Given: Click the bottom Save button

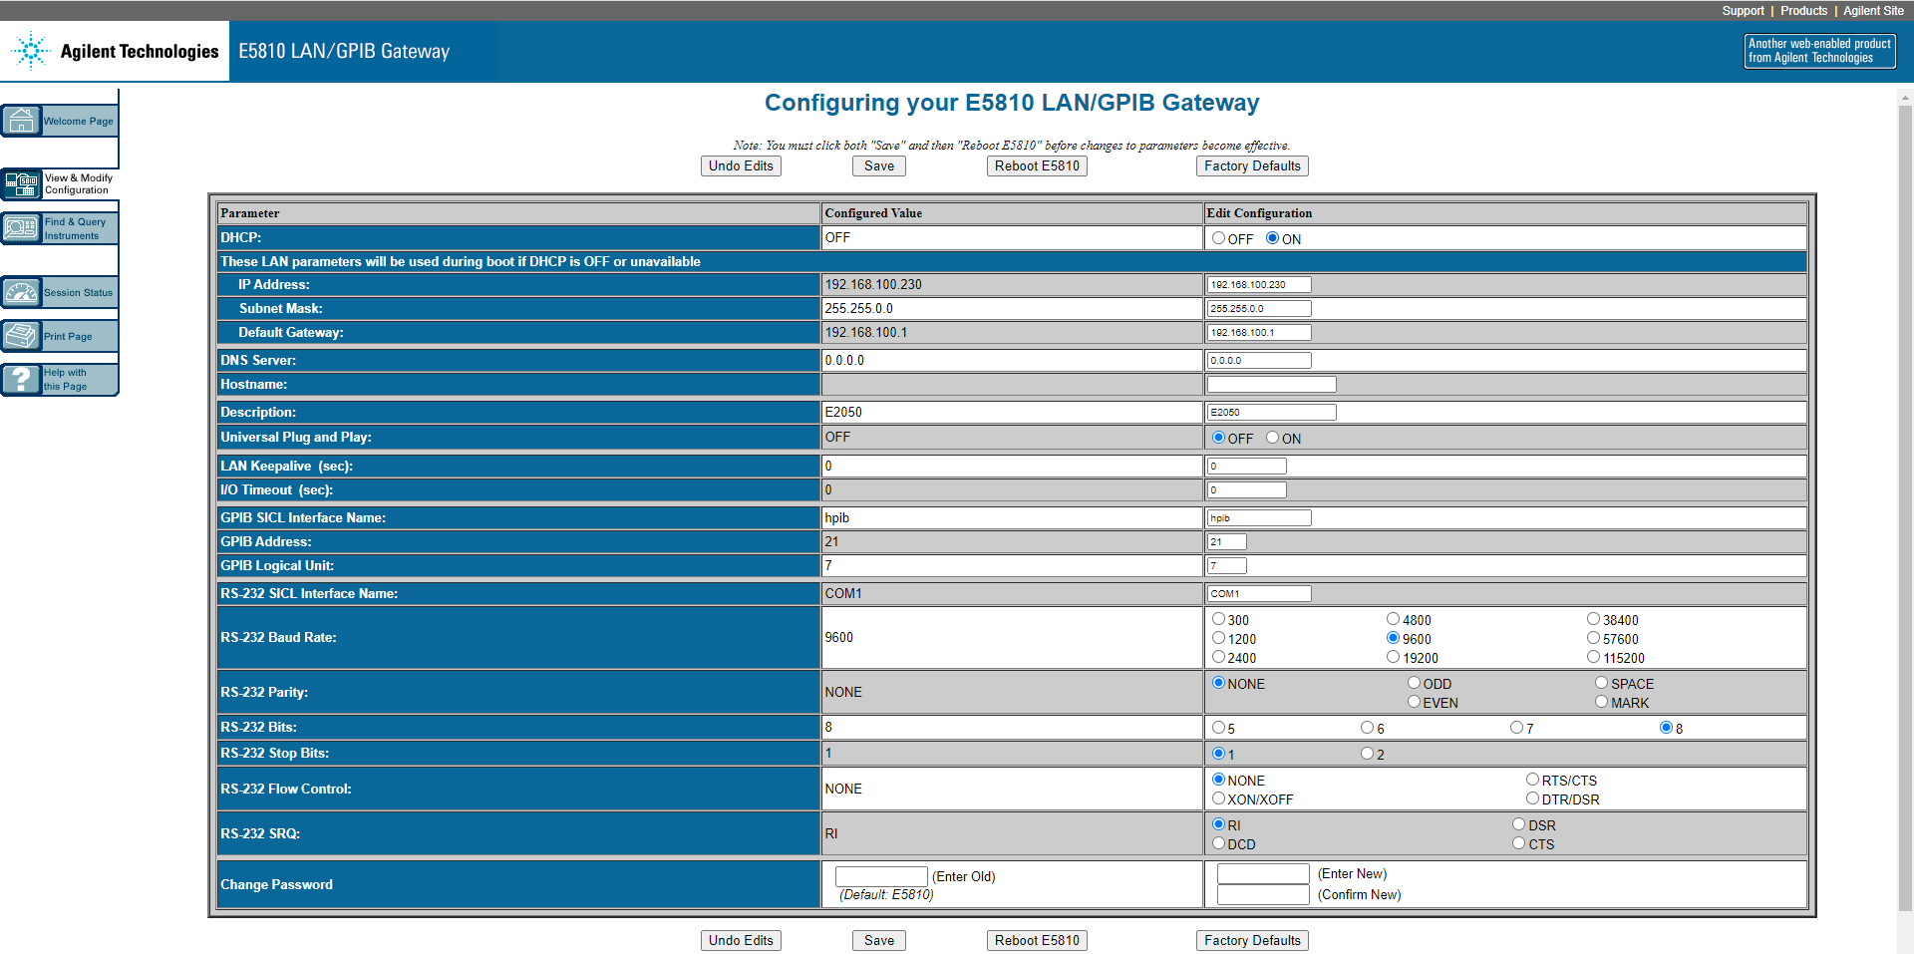Looking at the screenshot, I should pyautogui.click(x=878, y=941).
